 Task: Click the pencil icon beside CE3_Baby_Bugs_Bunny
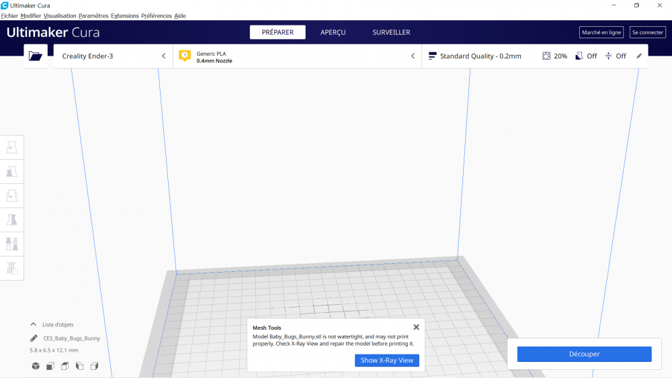(34, 338)
